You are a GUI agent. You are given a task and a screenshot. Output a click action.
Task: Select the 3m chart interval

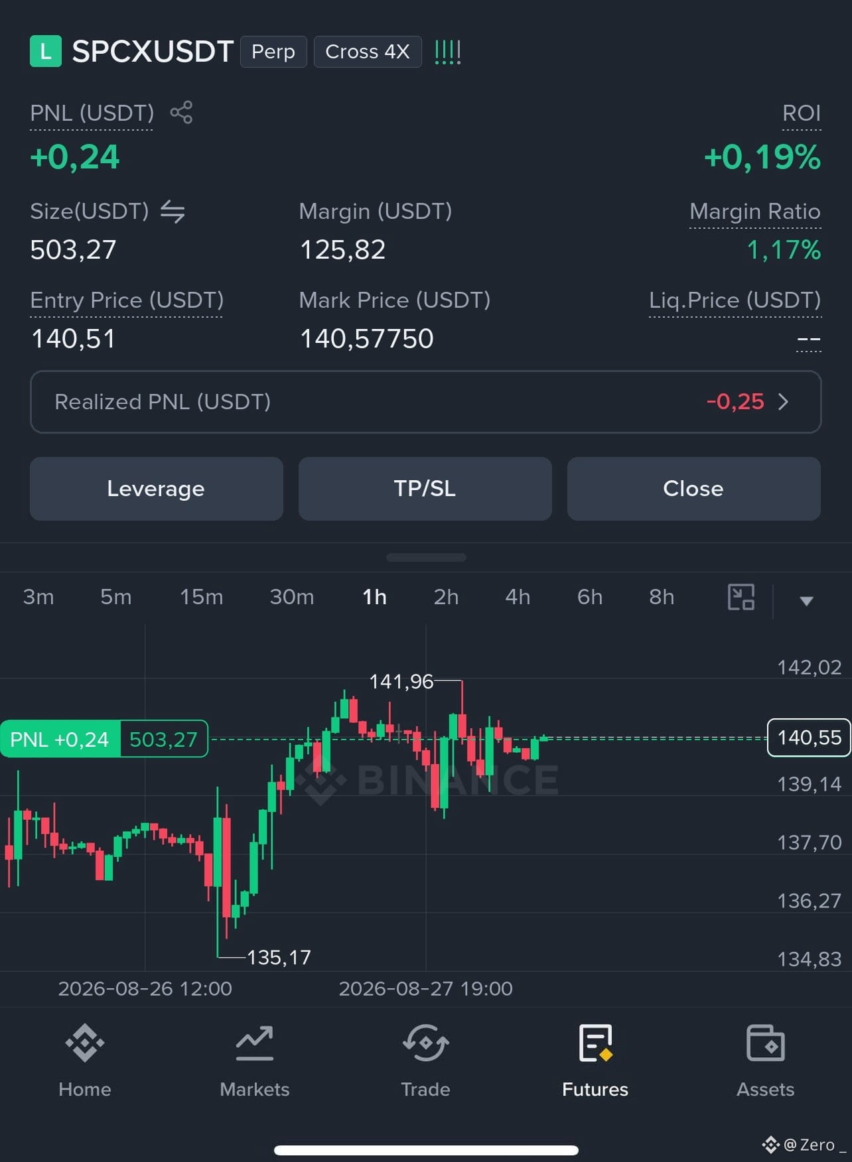tap(38, 597)
